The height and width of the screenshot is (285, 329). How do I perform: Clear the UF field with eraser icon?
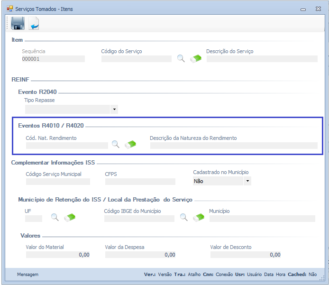[70, 218]
